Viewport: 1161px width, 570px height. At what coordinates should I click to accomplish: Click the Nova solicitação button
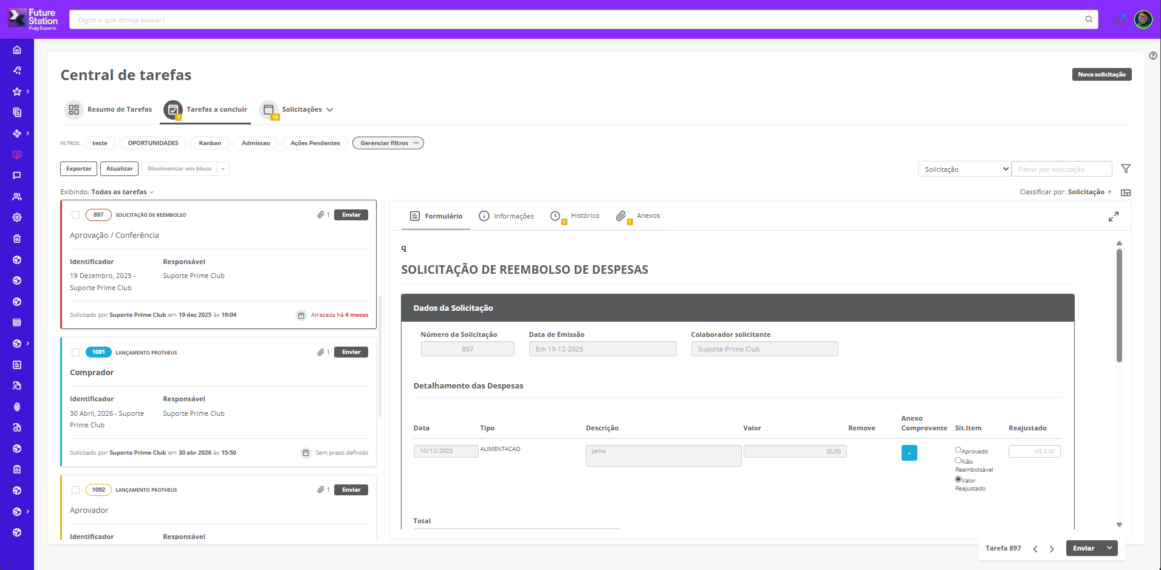click(x=1101, y=75)
